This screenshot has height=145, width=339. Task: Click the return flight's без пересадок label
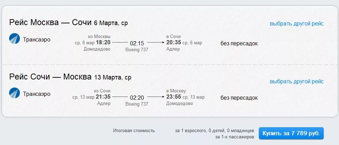(x=239, y=98)
